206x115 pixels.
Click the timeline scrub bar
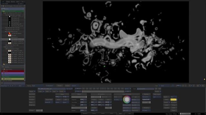[103, 91]
